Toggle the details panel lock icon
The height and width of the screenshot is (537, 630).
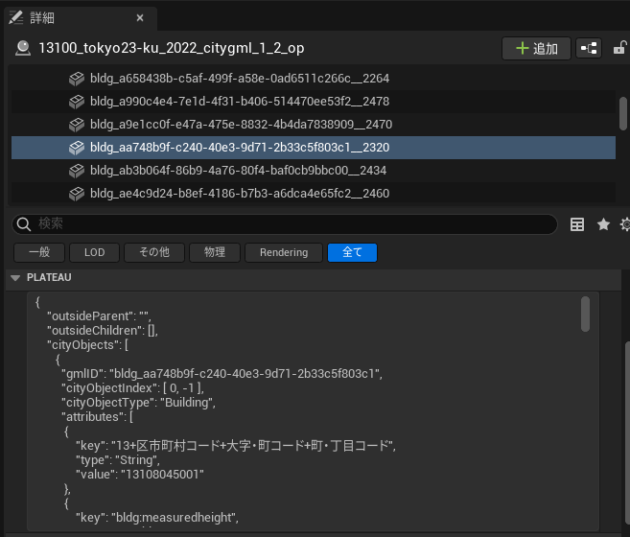[620, 48]
